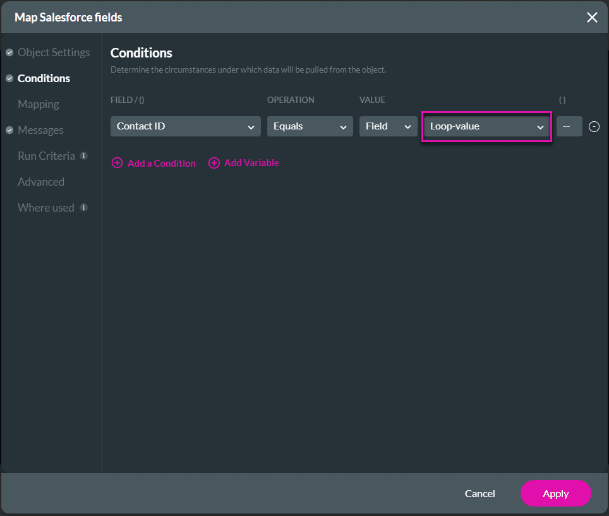Click the checkmark icon beside Conditions
Image resolution: width=609 pixels, height=516 pixels.
pos(9,78)
